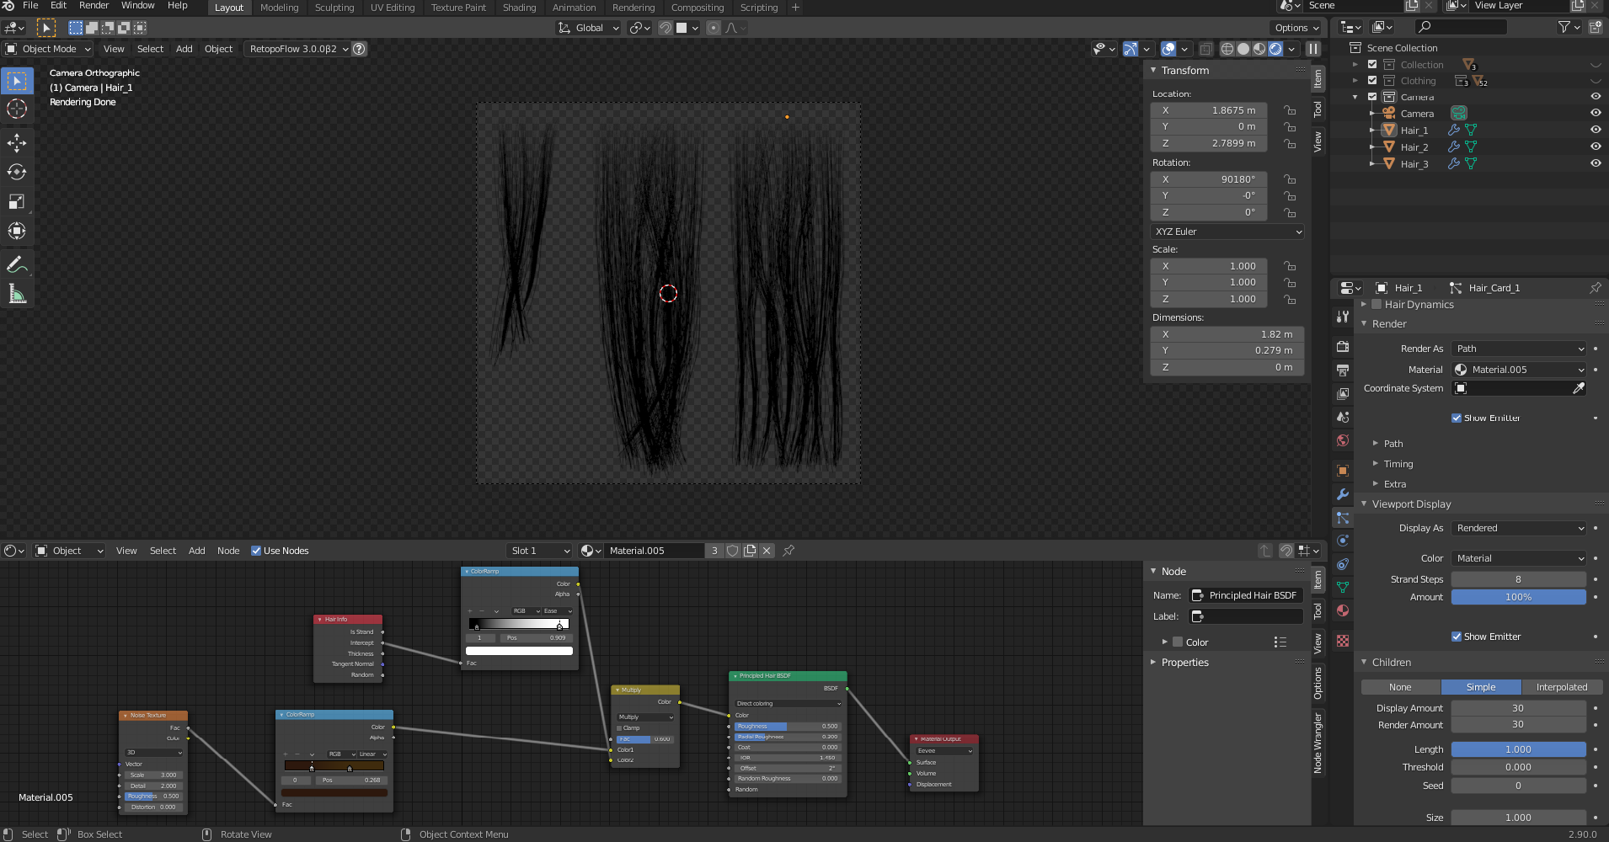Select Interpolated children type
Image resolution: width=1609 pixels, height=842 pixels.
[x=1561, y=687]
